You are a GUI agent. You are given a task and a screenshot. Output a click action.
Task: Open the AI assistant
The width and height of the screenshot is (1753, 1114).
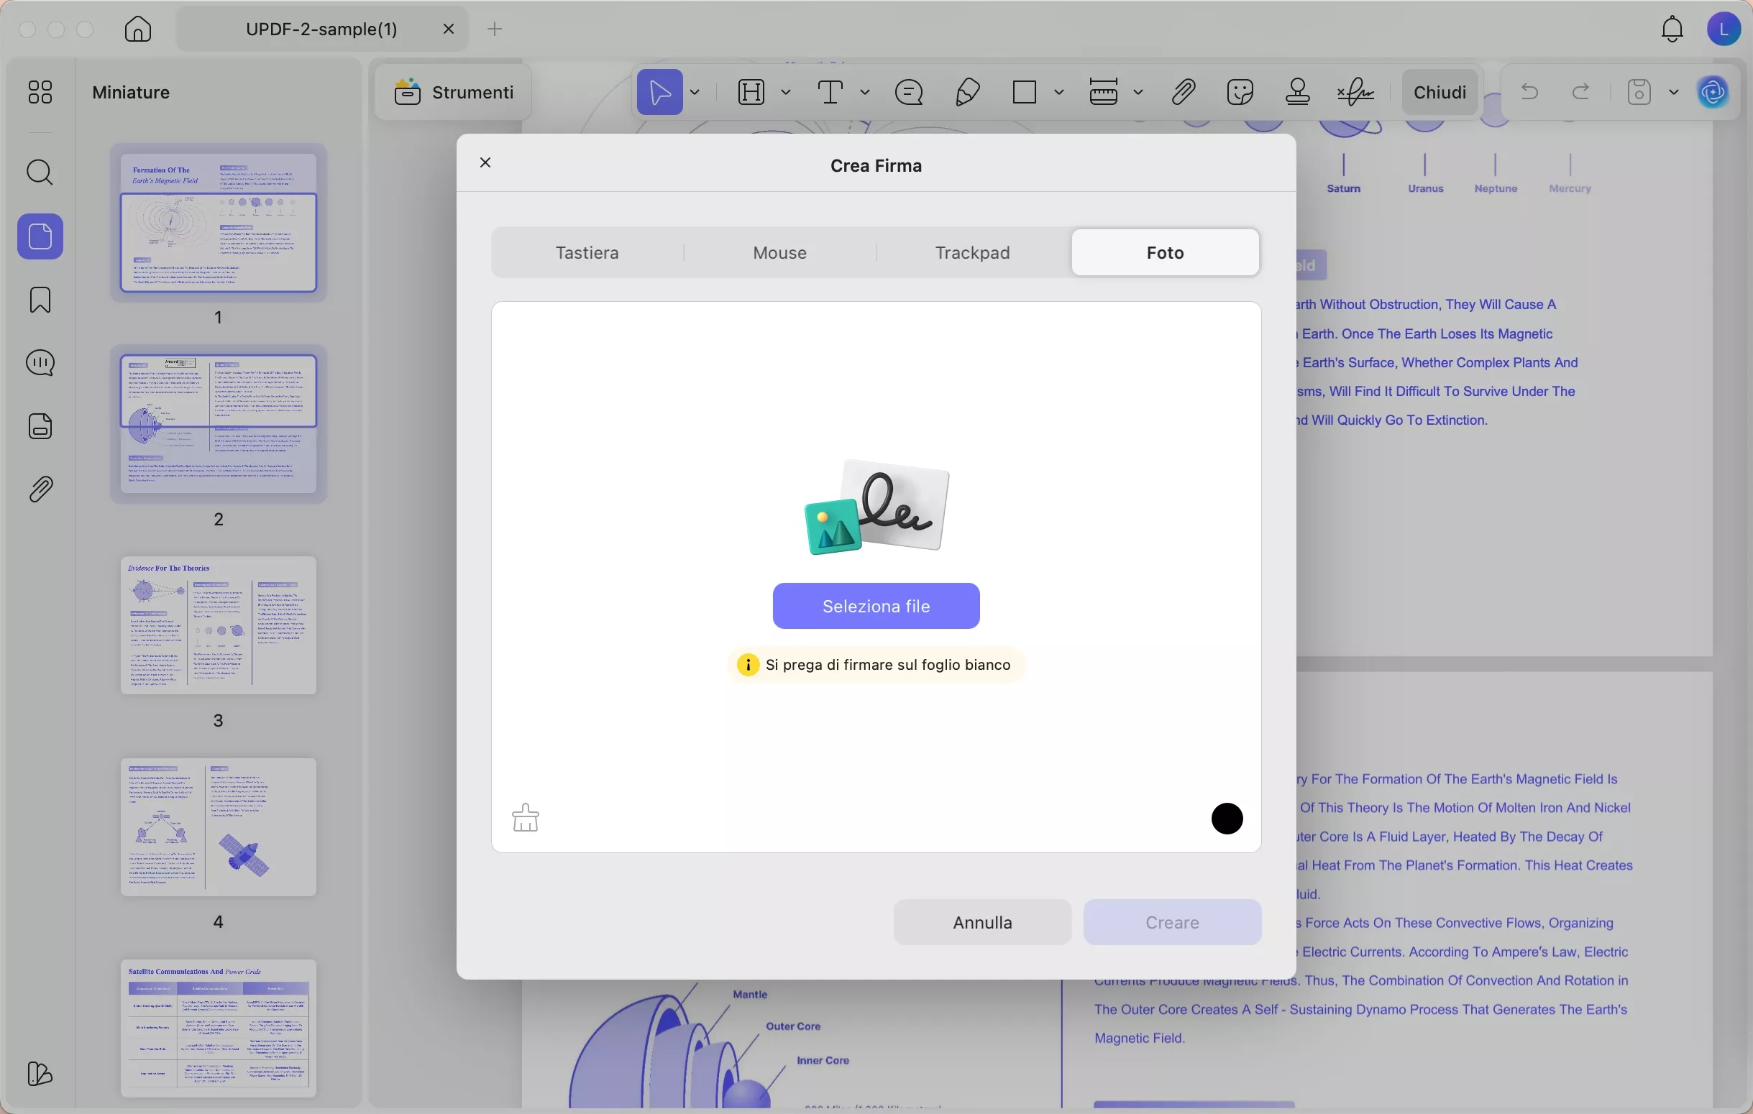point(1713,92)
